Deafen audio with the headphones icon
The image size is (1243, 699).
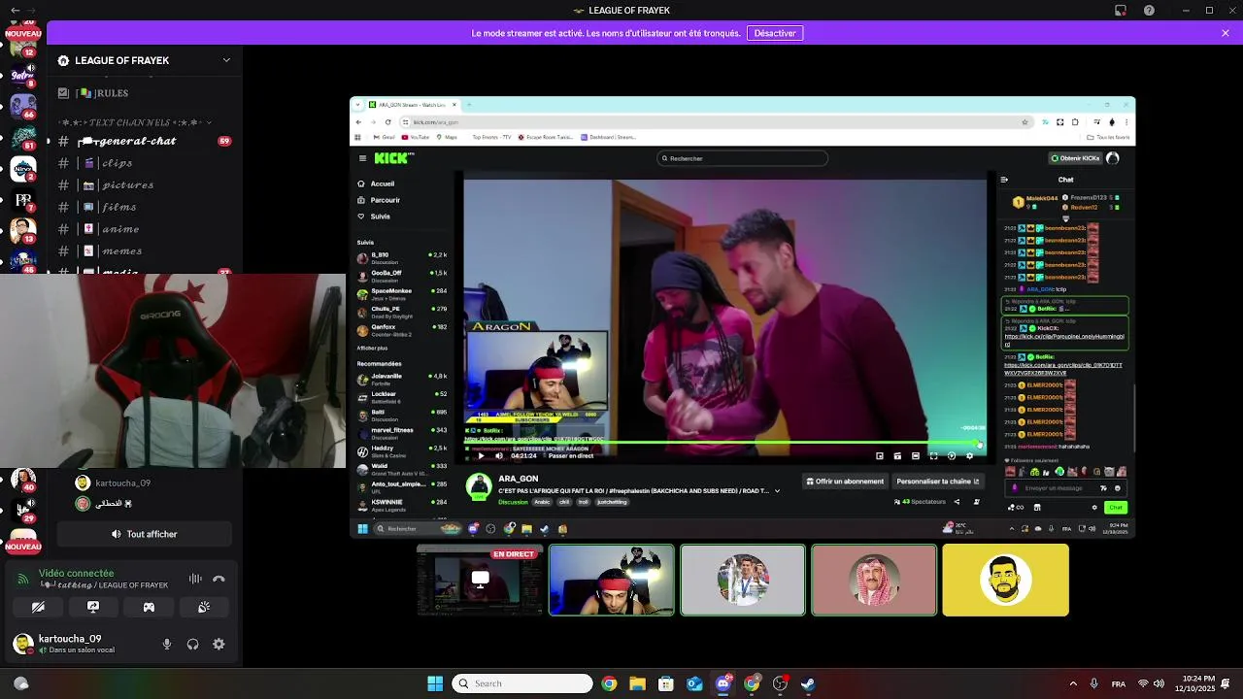192,644
